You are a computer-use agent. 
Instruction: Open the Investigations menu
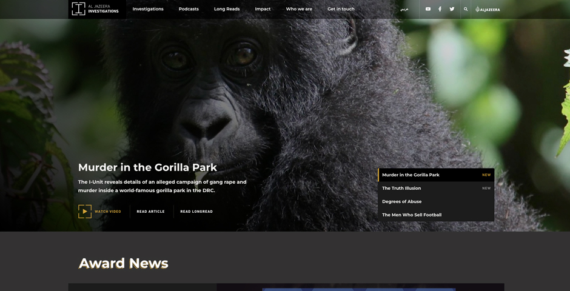pyautogui.click(x=148, y=9)
